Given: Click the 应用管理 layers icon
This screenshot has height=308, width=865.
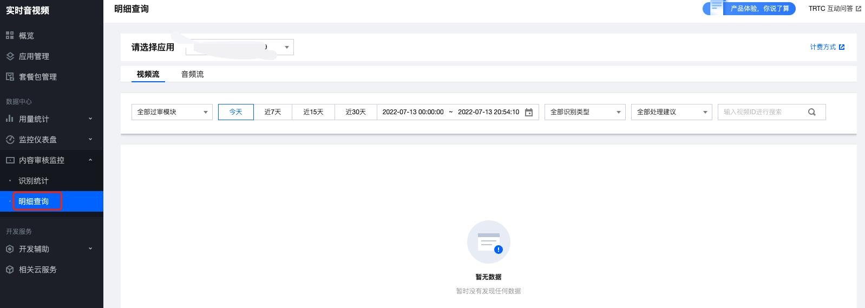Looking at the screenshot, I should (10, 56).
